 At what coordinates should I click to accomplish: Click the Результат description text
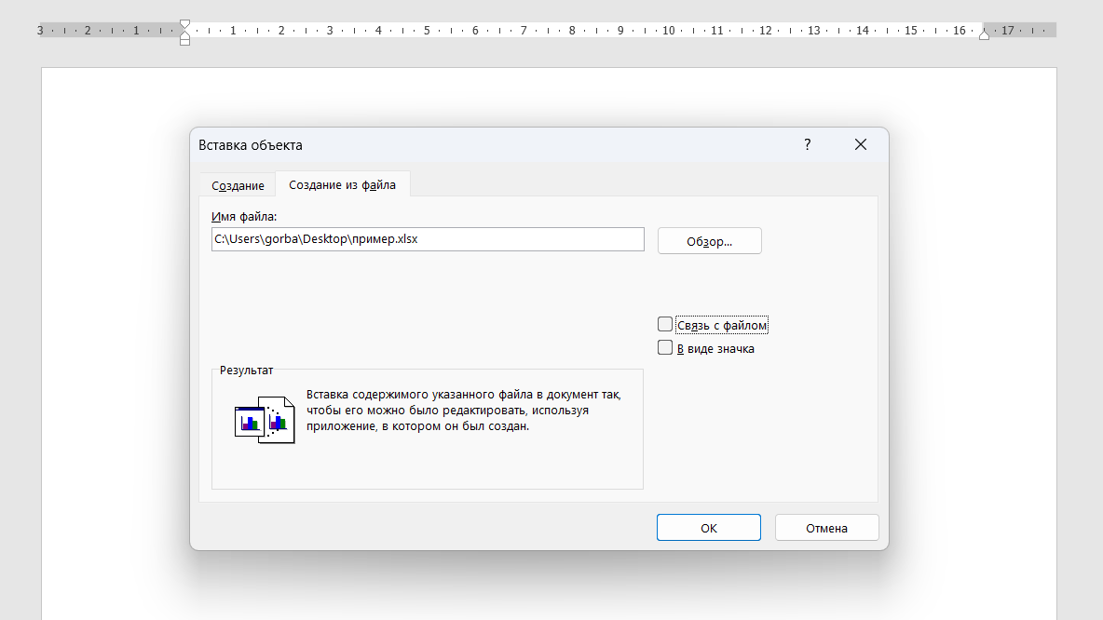[464, 411]
